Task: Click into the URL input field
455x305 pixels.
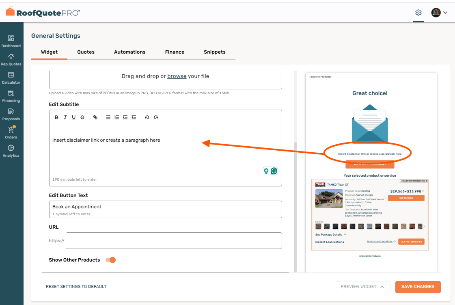Action: pos(174,240)
